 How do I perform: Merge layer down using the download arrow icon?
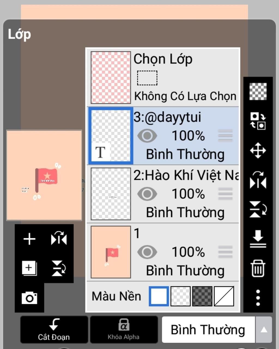pos(258,239)
